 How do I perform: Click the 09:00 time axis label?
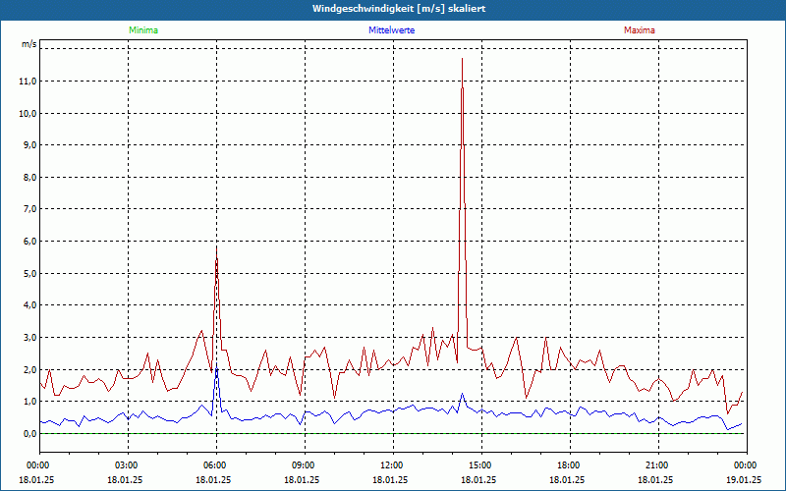[x=302, y=465]
